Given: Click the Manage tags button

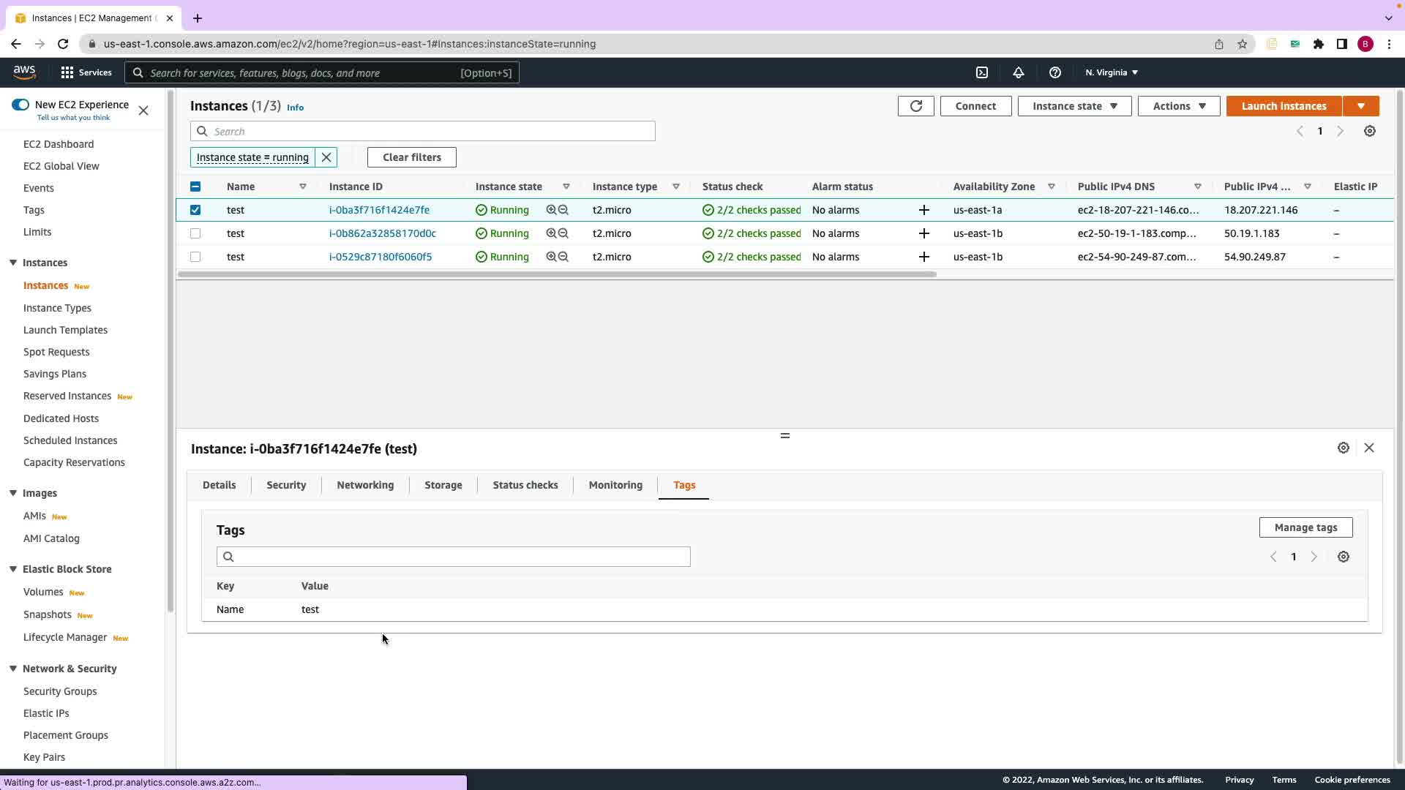Looking at the screenshot, I should (x=1305, y=527).
